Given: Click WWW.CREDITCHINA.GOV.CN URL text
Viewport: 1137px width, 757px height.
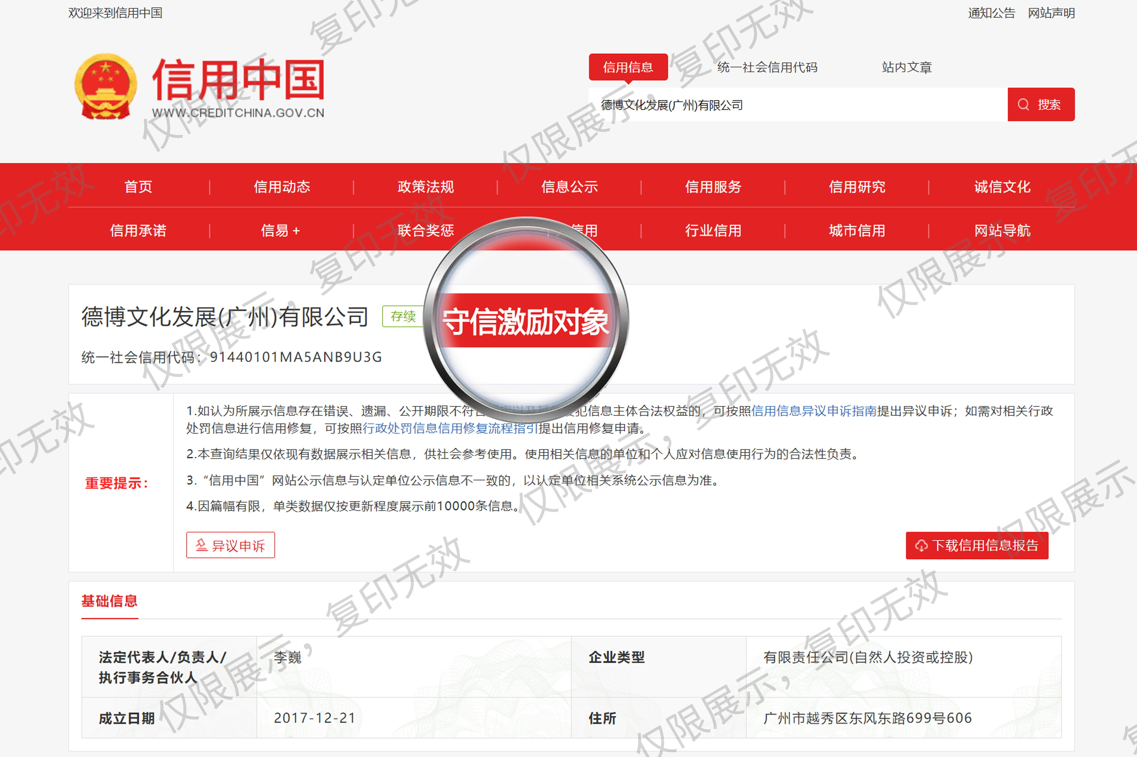Looking at the screenshot, I should tap(238, 113).
